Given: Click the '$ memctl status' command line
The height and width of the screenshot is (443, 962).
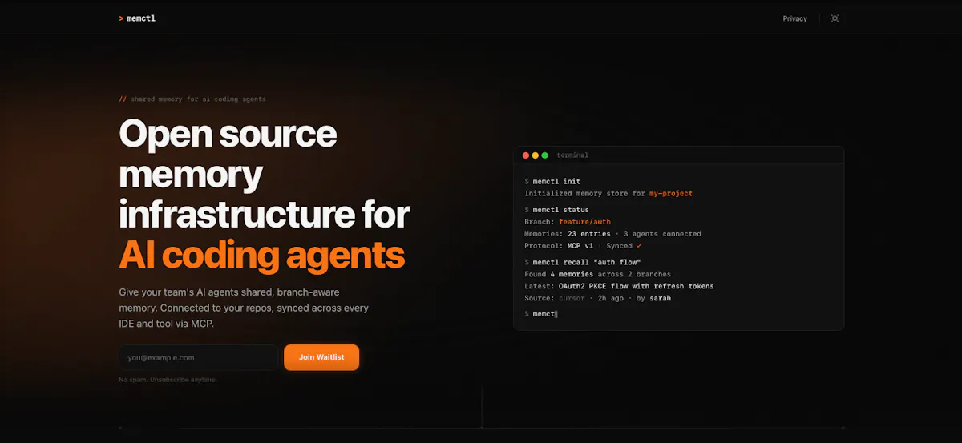Looking at the screenshot, I should [x=556, y=210].
